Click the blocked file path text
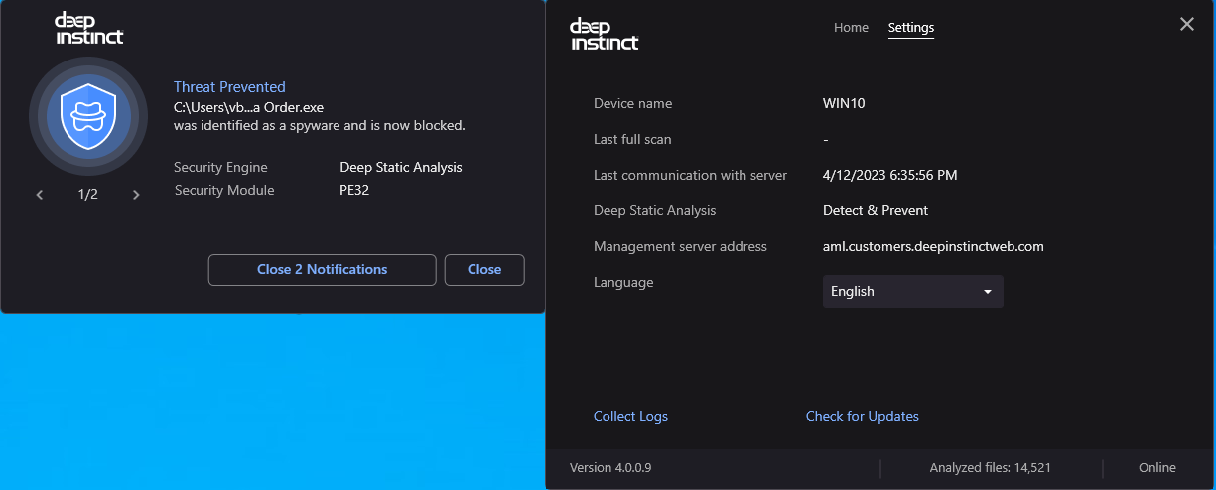Screen dimensions: 1216x490 coord(248,107)
